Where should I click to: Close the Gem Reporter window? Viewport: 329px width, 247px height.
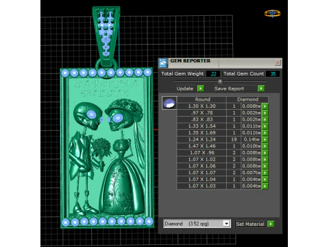[278, 62]
